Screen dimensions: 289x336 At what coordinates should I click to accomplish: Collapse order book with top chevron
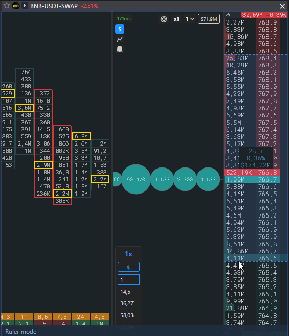[x=228, y=15]
